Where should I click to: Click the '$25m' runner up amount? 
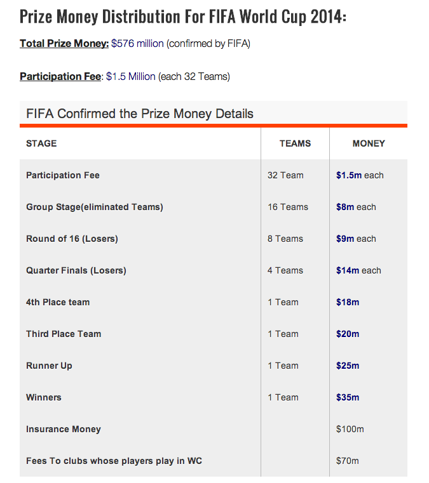[x=348, y=366]
